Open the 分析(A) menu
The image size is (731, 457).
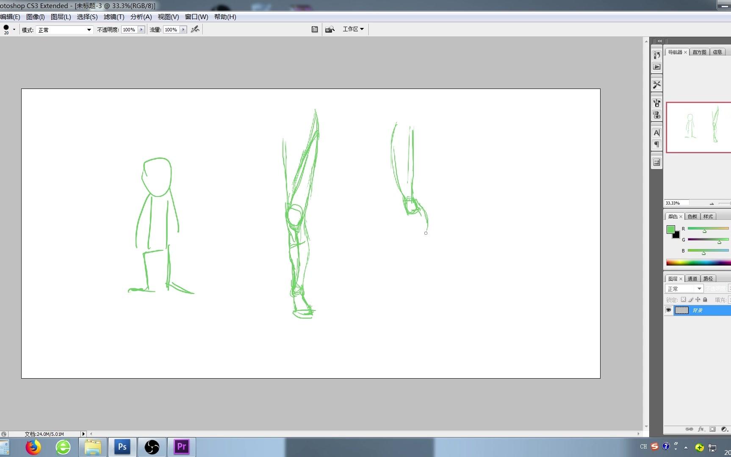click(141, 17)
